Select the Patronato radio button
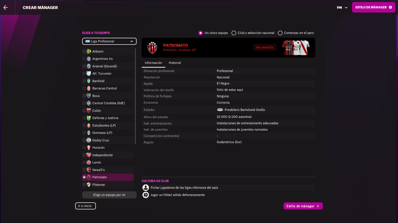 [x=84, y=177]
